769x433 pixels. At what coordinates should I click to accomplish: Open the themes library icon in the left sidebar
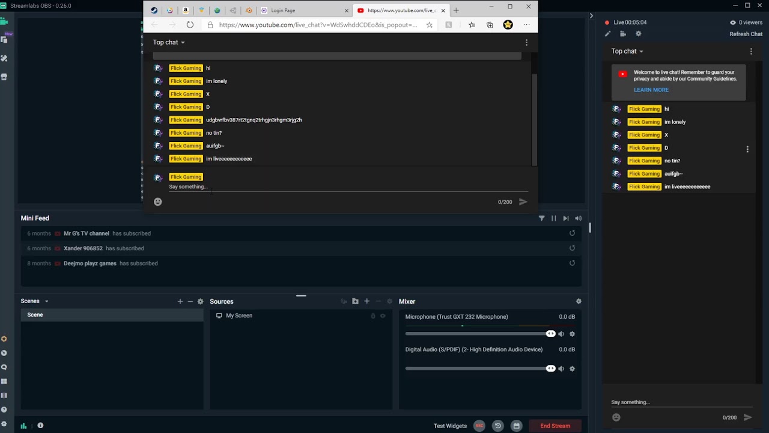4,58
